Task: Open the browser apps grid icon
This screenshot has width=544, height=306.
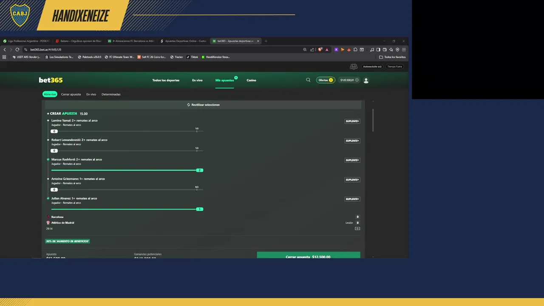Action: click(x=4, y=57)
